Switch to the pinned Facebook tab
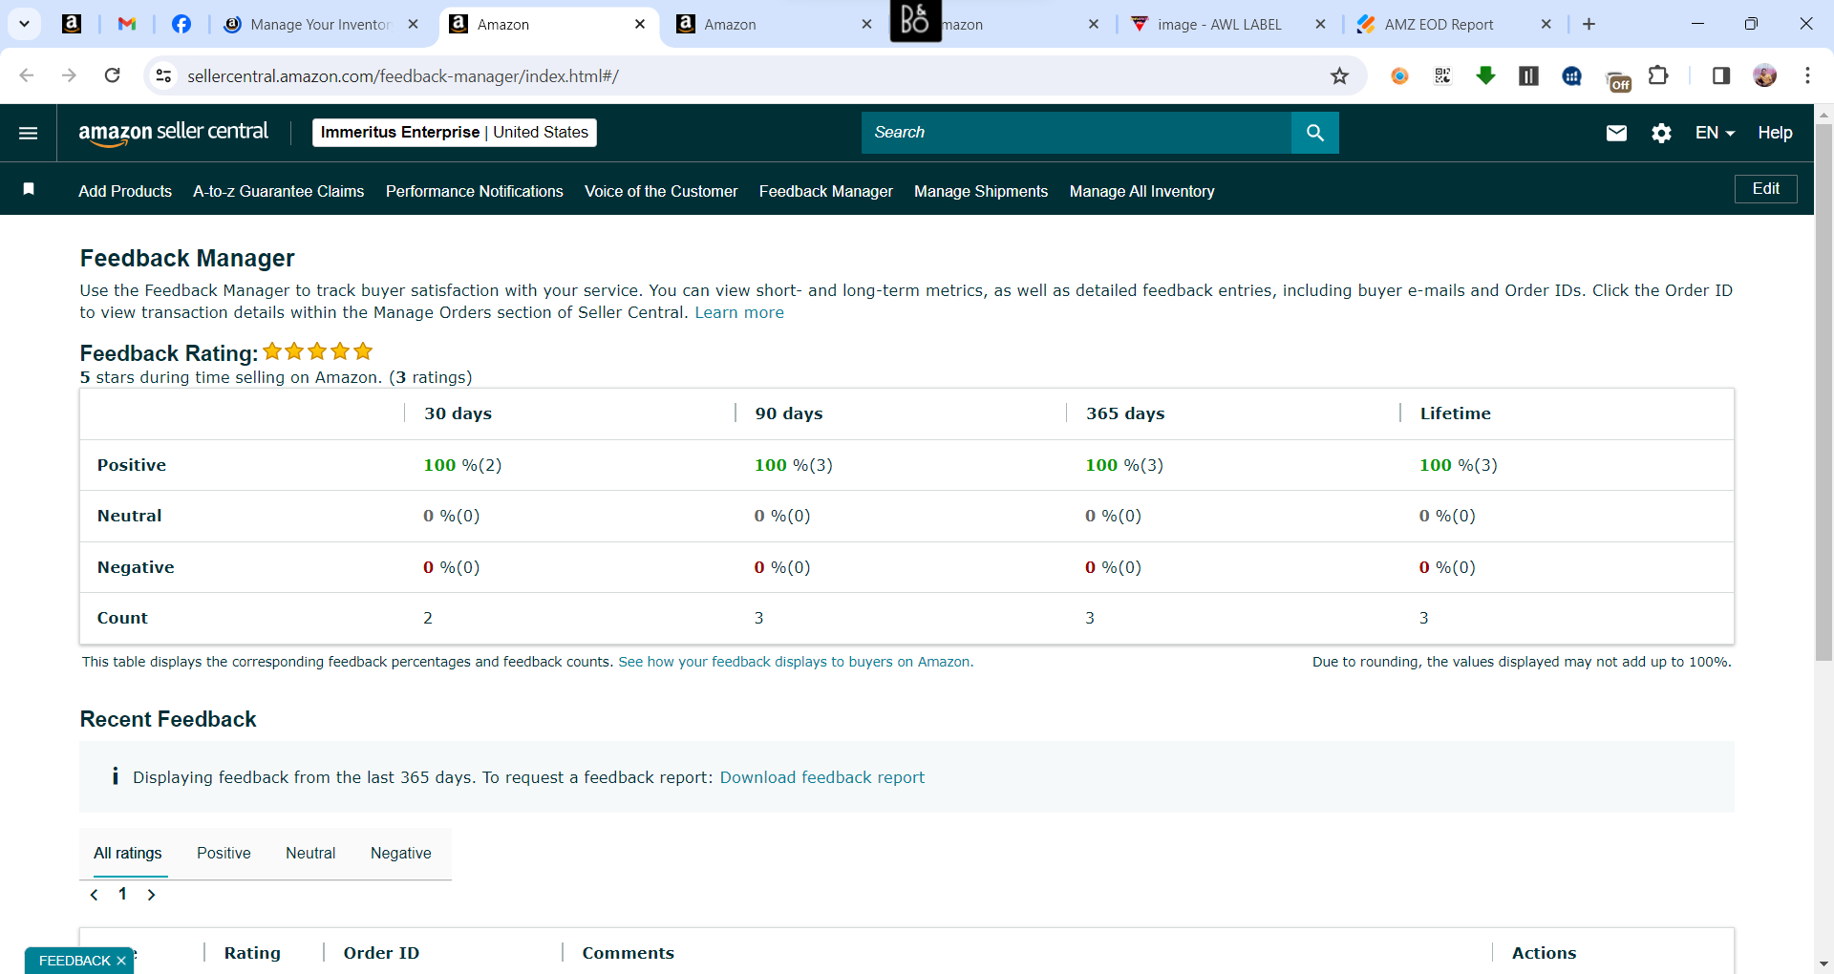Image resolution: width=1834 pixels, height=974 pixels. 181,24
